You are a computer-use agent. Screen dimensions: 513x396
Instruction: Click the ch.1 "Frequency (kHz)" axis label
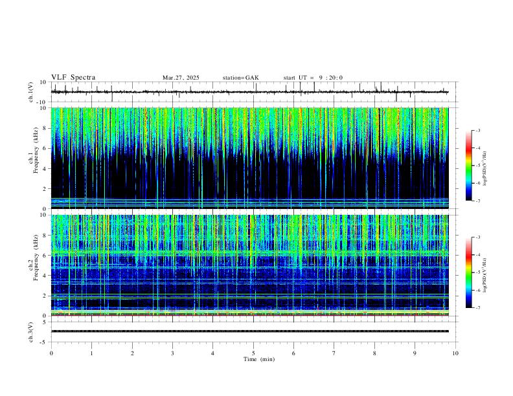[x=36, y=151]
